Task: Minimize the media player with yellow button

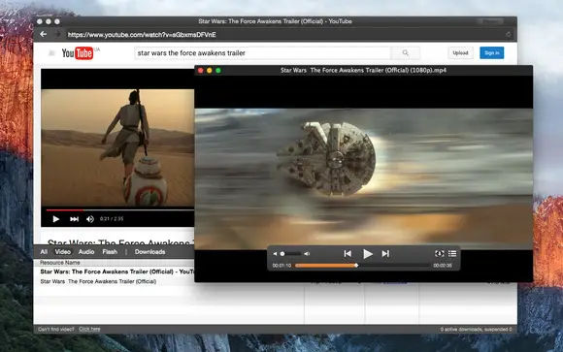Action: click(x=210, y=71)
